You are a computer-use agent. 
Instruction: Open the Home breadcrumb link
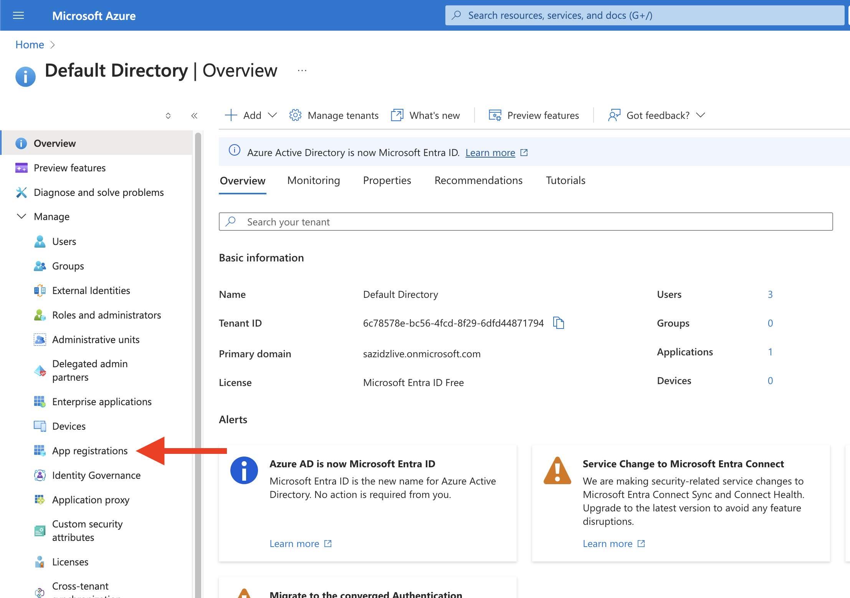pyautogui.click(x=30, y=45)
